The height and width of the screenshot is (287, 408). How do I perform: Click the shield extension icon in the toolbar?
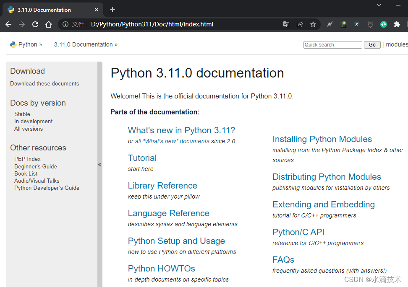click(370, 24)
